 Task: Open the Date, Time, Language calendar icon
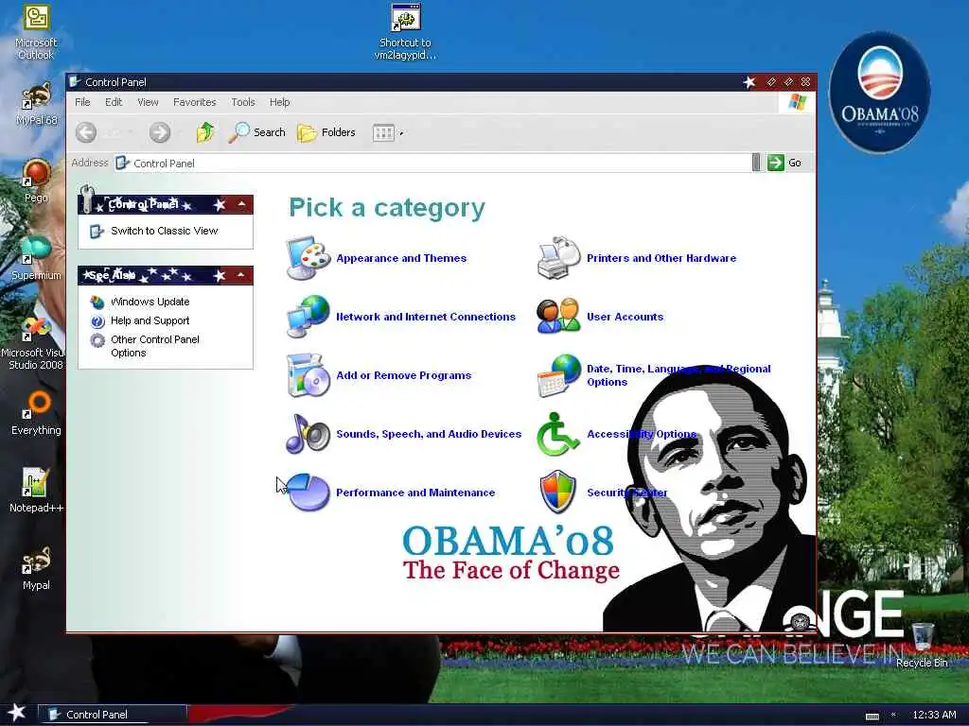pyautogui.click(x=558, y=374)
